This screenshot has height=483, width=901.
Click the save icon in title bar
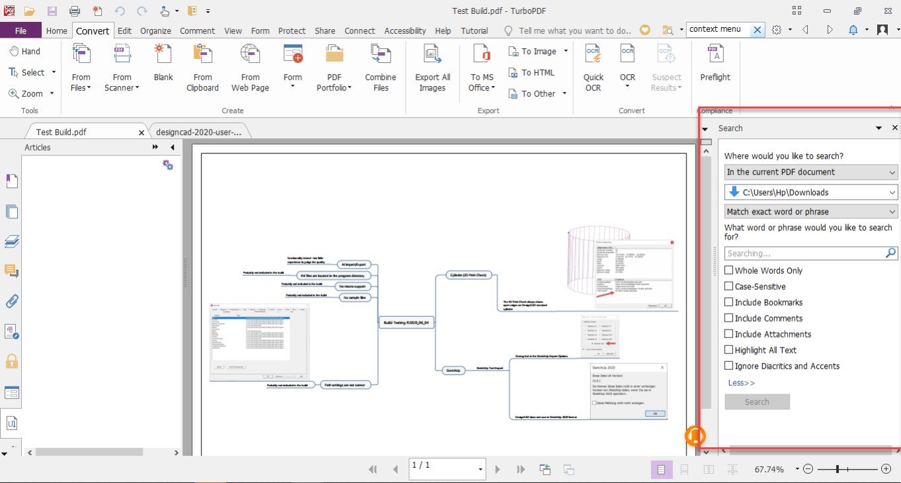tap(52, 11)
